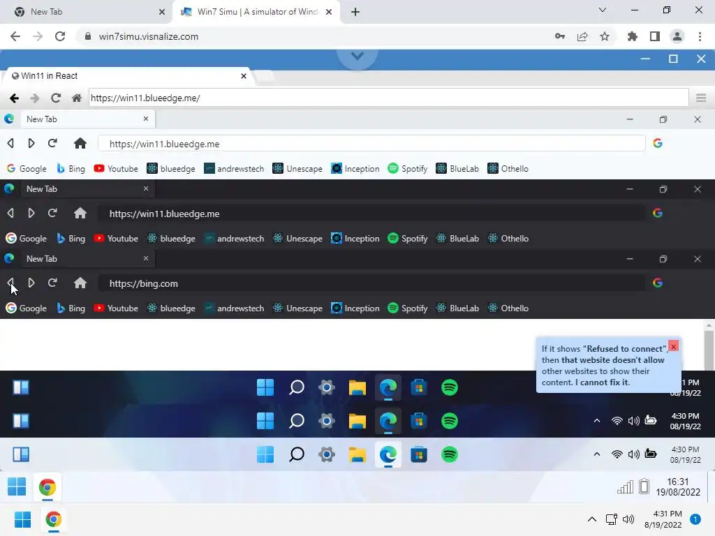The width and height of the screenshot is (715, 536).
Task: Click back arrow in Win7 simulator browser
Action: (14, 98)
